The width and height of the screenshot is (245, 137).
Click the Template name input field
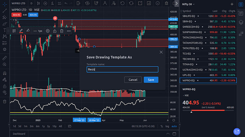pyautogui.click(x=123, y=69)
